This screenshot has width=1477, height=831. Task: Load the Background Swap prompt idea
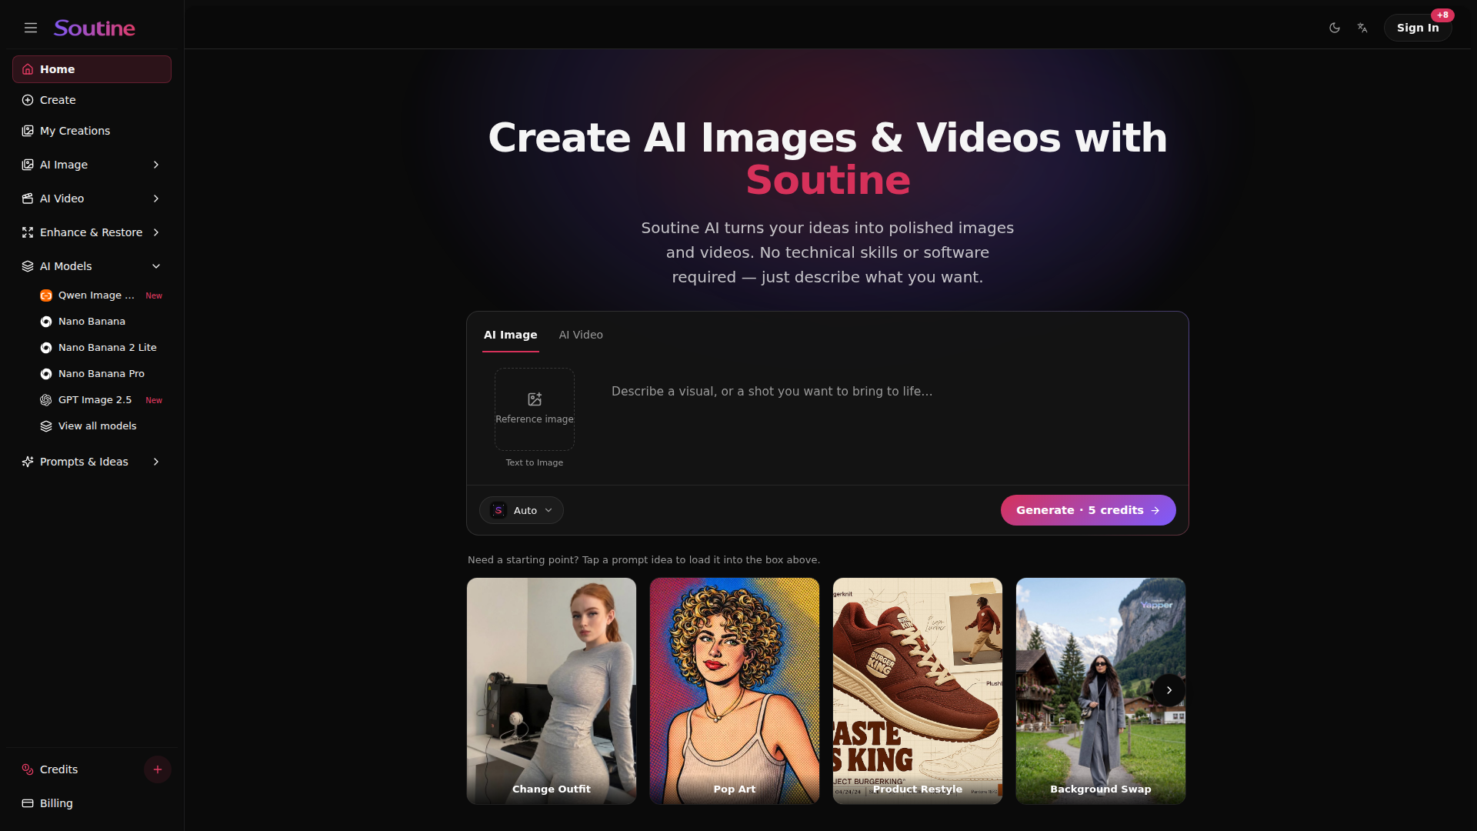1101,691
